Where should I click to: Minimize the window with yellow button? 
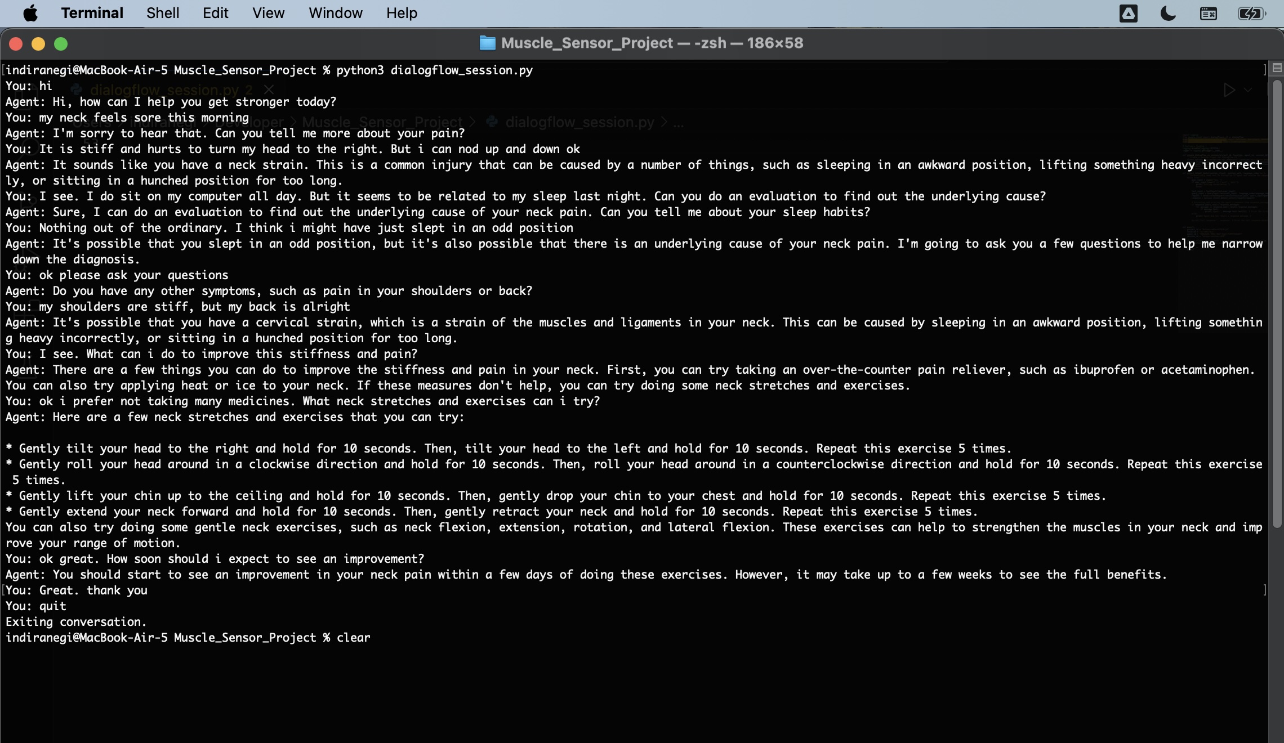coord(38,44)
